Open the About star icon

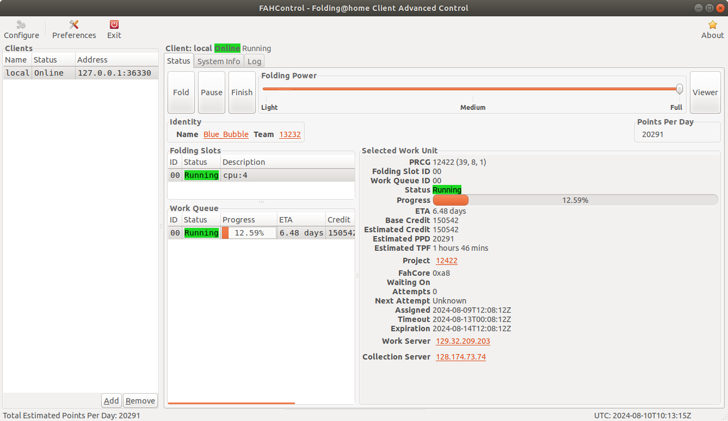click(712, 29)
